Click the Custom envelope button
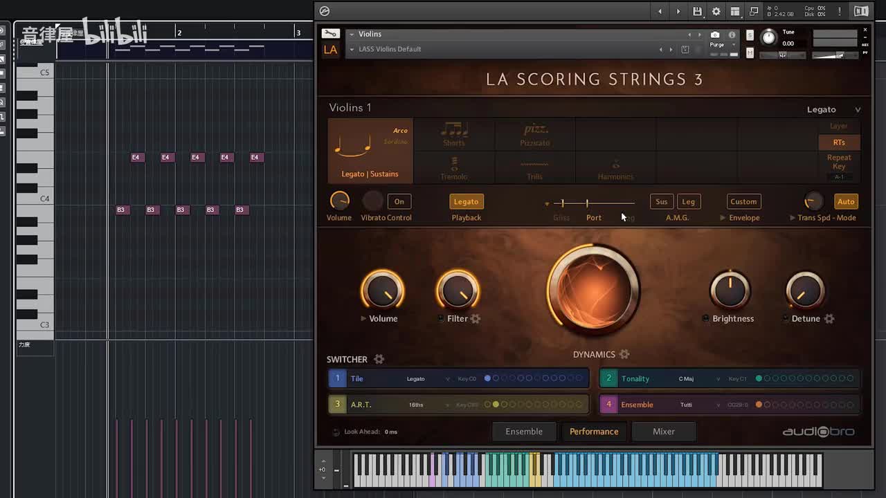This screenshot has width=886, height=498. [743, 201]
